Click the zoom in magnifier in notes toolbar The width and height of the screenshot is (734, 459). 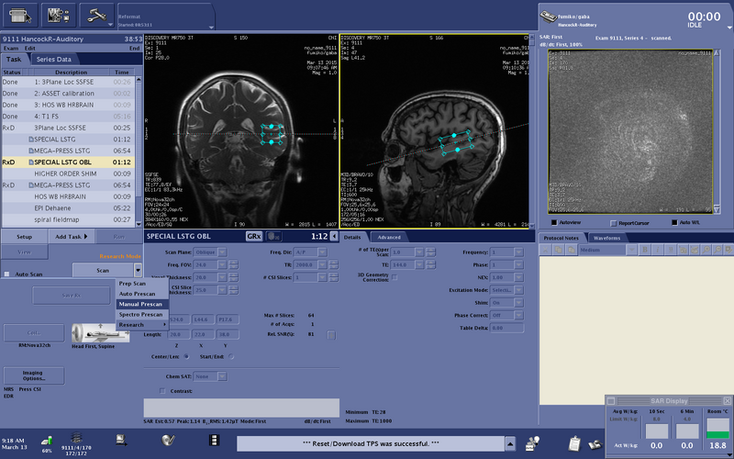706,250
